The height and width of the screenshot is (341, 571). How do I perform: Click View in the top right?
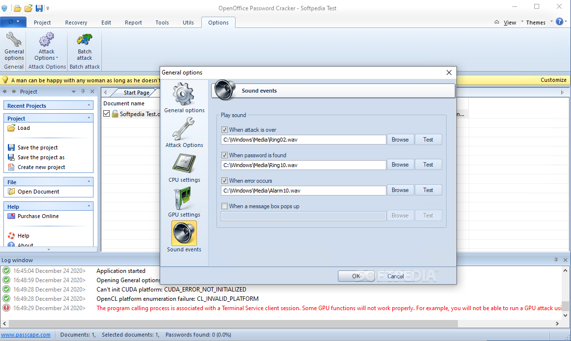click(509, 22)
